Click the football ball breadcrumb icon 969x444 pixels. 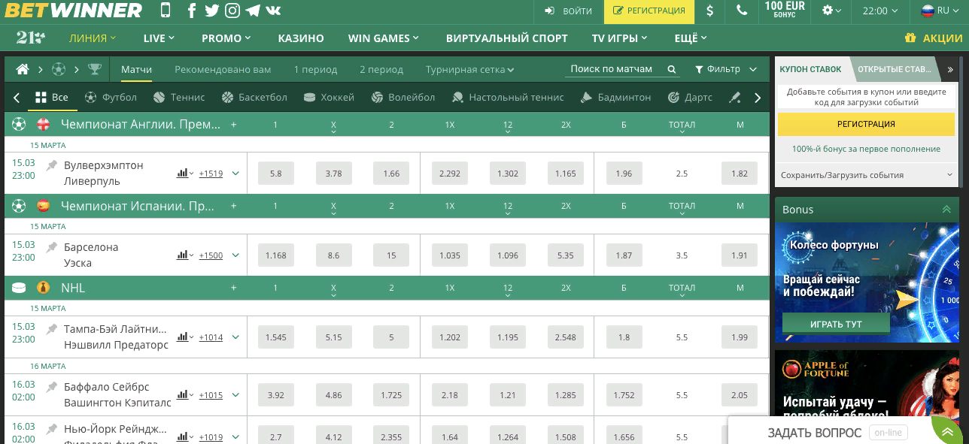(59, 69)
